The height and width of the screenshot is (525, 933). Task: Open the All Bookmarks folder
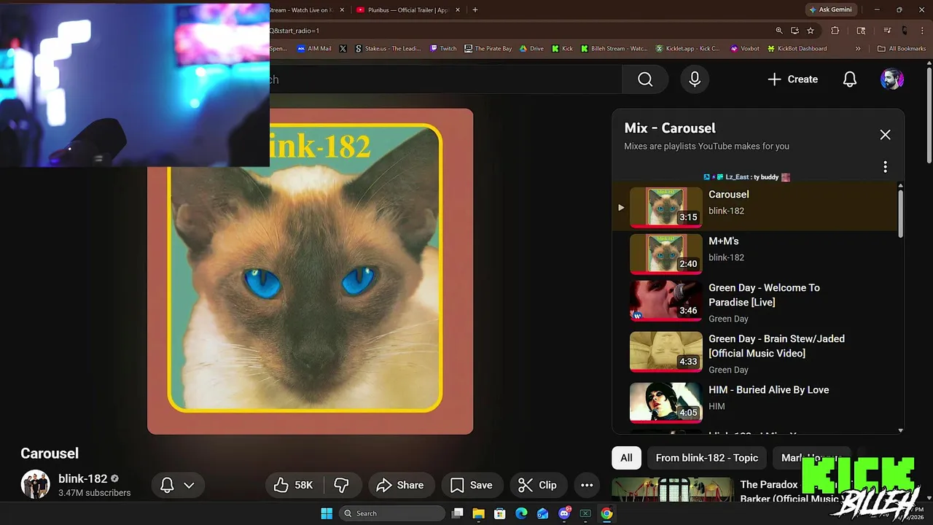tap(902, 49)
